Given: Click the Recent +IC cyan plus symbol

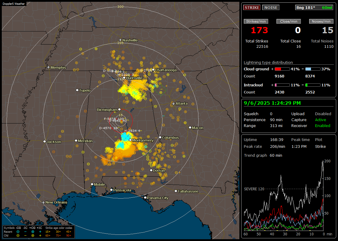Looking at the screenshot, I should [x=40, y=232].
